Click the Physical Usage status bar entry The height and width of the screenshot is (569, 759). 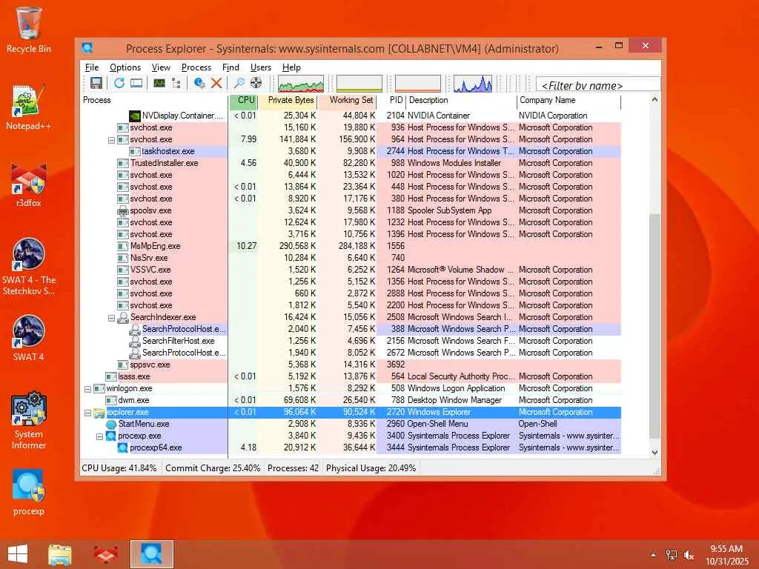[371, 468]
